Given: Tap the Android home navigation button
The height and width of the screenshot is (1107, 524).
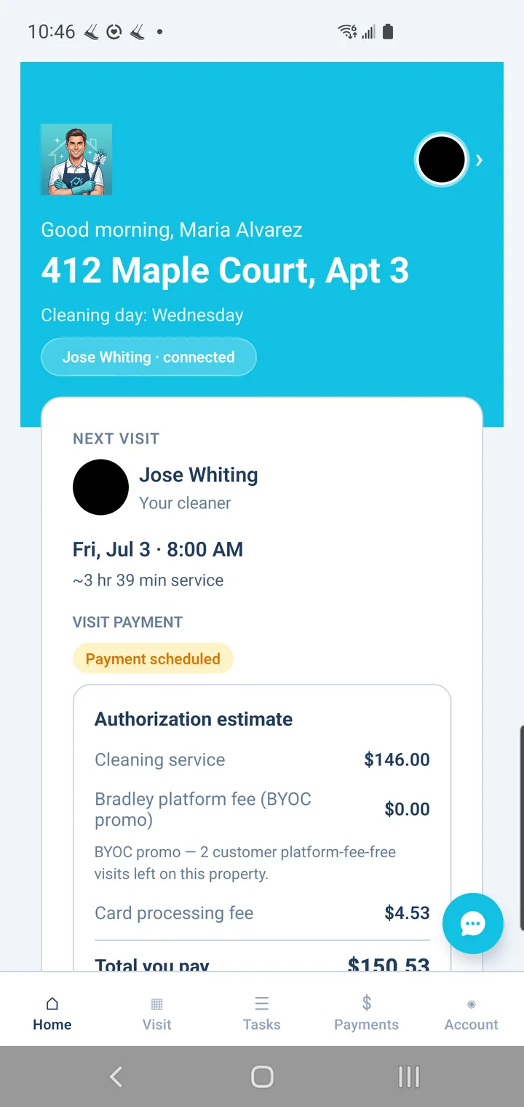Looking at the screenshot, I should (x=262, y=1076).
